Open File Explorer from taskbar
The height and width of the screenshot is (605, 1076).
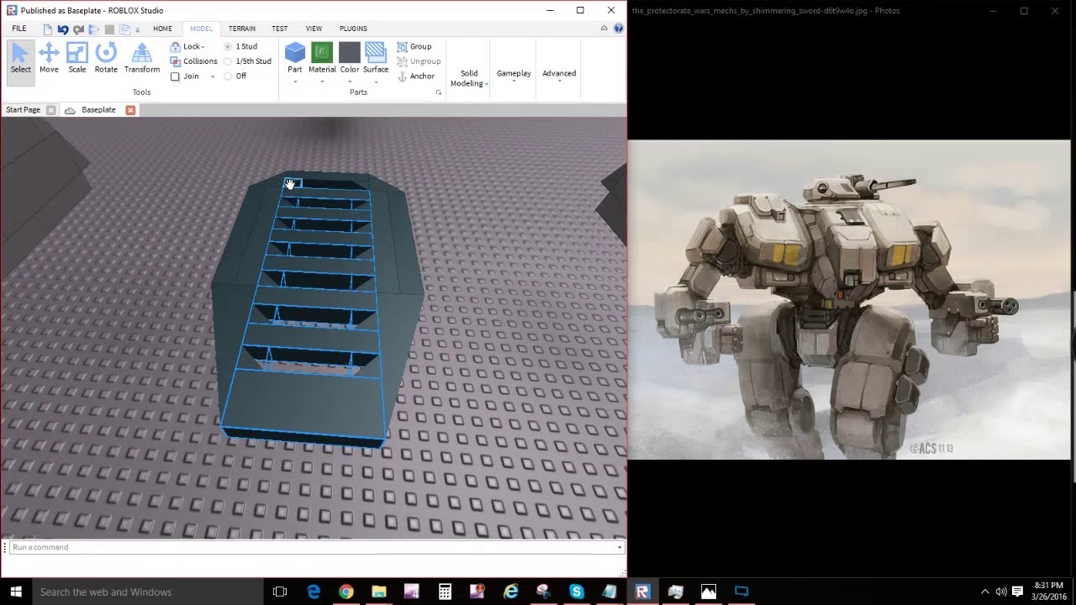tap(379, 592)
